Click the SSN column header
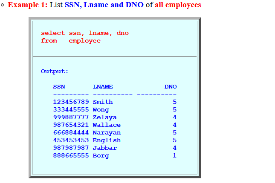 click(59, 86)
